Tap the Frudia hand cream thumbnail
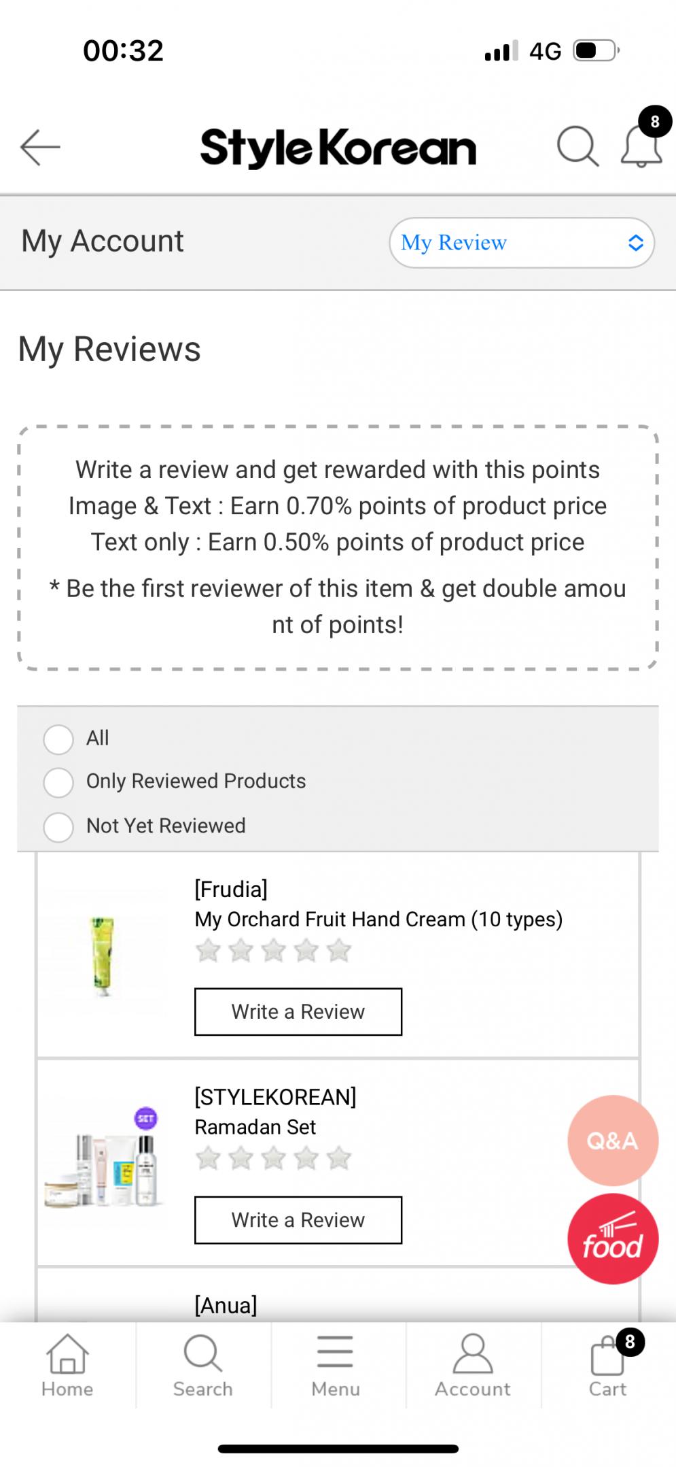The image size is (676, 1467). [103, 955]
